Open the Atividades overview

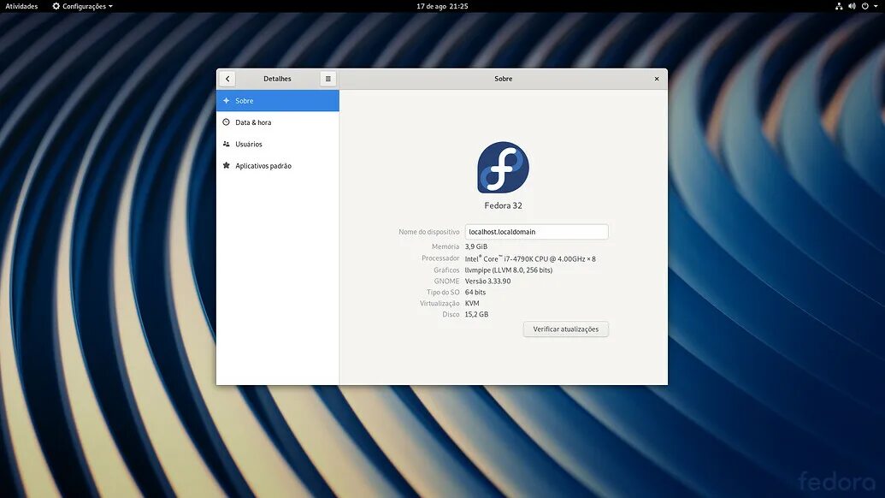[21, 6]
